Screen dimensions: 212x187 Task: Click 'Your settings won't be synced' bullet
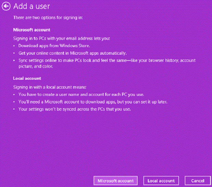pos(75,109)
